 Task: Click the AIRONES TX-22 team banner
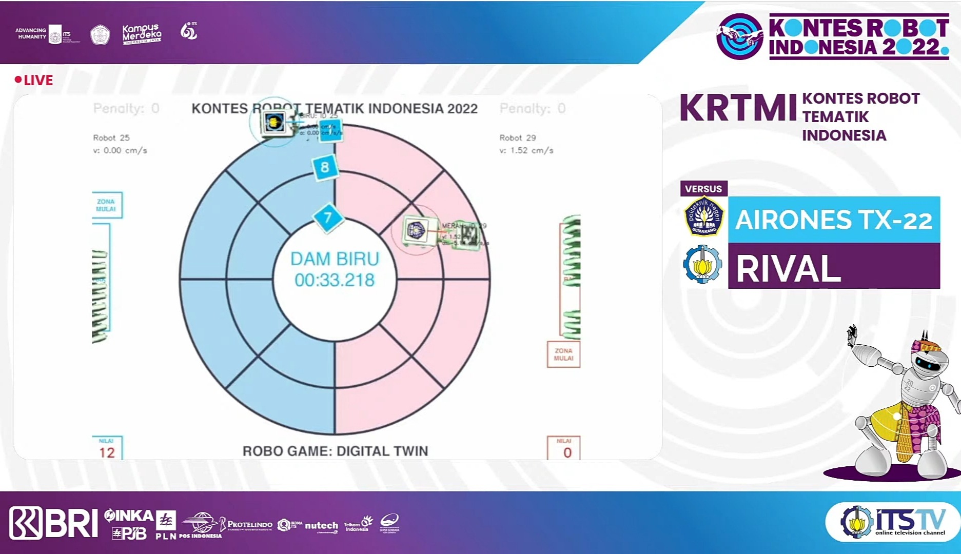click(833, 220)
